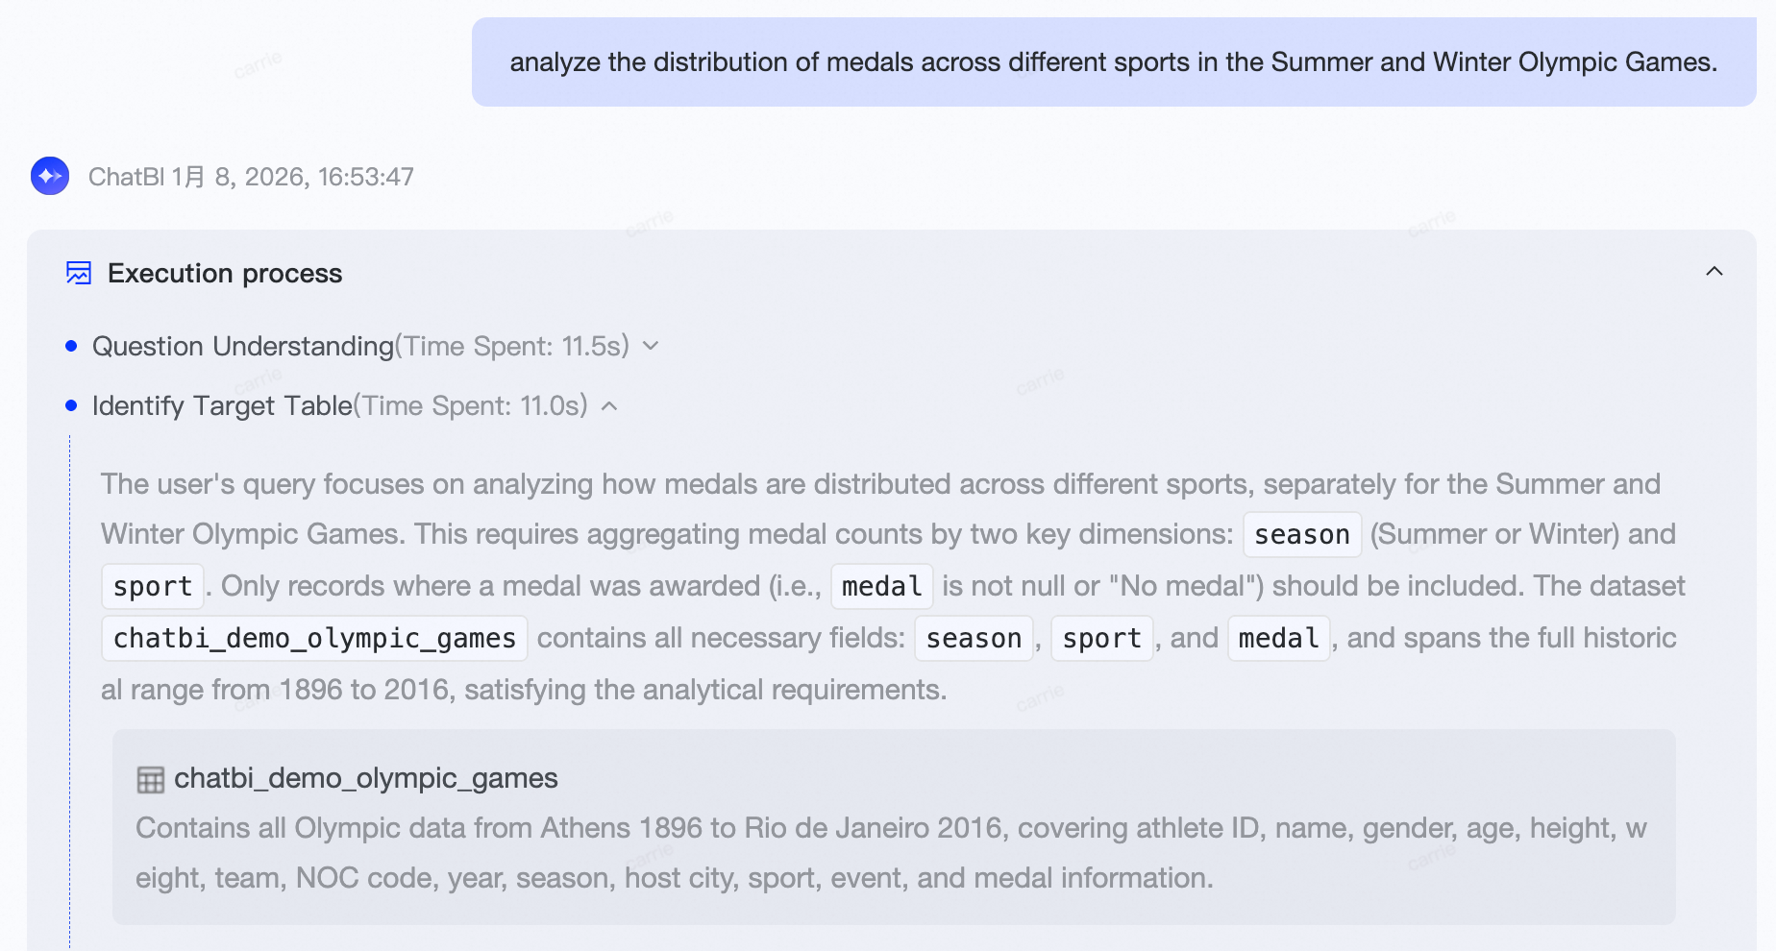Click the Identify Target Table step label
The width and height of the screenshot is (1776, 951).
(222, 406)
